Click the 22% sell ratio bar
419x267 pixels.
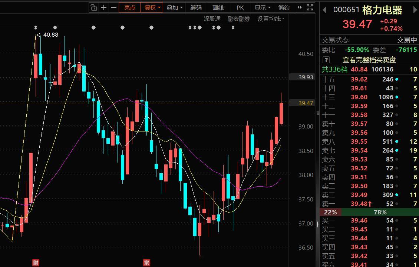(x=330, y=212)
